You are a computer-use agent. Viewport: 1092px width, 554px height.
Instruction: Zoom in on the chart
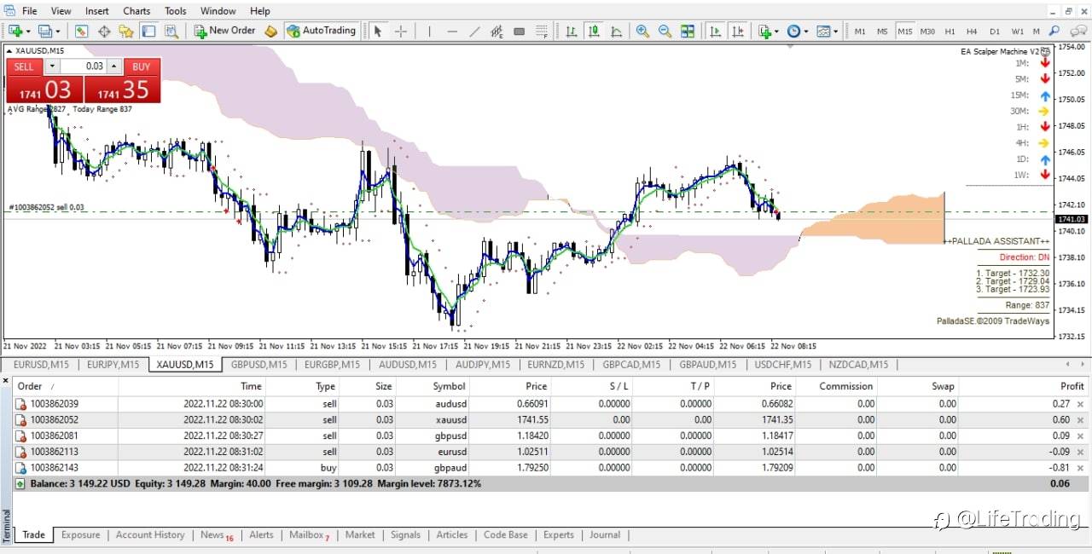[x=642, y=31]
